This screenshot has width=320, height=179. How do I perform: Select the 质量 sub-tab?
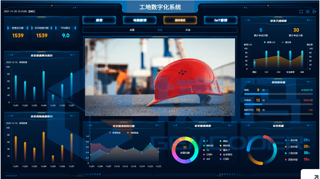pyautogui.click(x=132, y=30)
